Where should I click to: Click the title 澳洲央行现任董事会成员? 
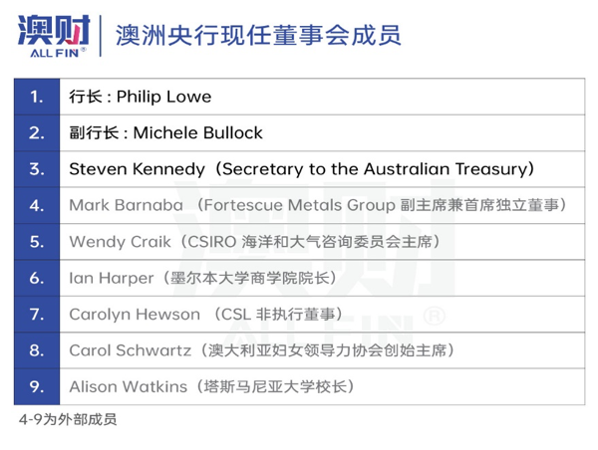258,35
